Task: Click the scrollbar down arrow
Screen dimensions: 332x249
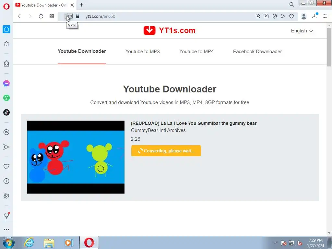Action: 329,233
